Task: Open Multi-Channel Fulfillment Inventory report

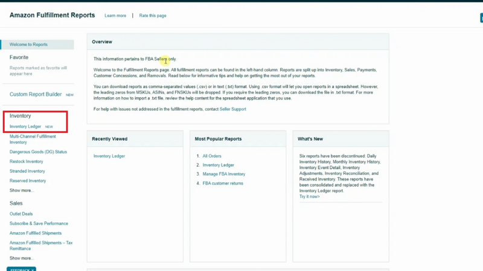Action: (33, 139)
